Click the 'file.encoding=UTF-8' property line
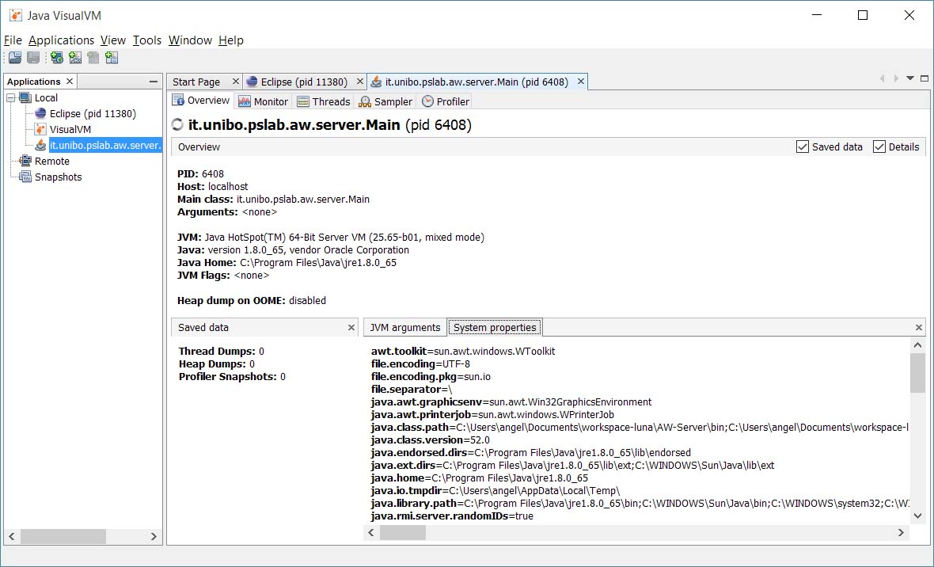The height and width of the screenshot is (567, 934). (x=420, y=363)
